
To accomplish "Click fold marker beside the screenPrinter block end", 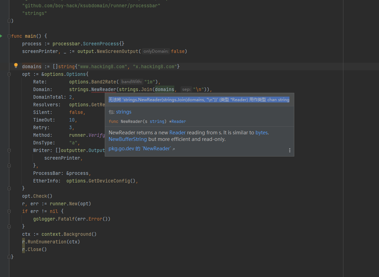I will click(x=9, y=166).
